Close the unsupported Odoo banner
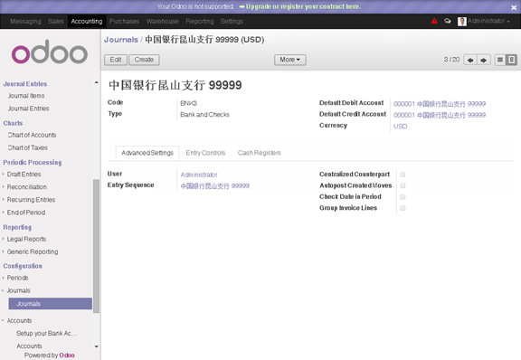The width and height of the screenshot is (521, 360). pyautogui.click(x=514, y=7)
